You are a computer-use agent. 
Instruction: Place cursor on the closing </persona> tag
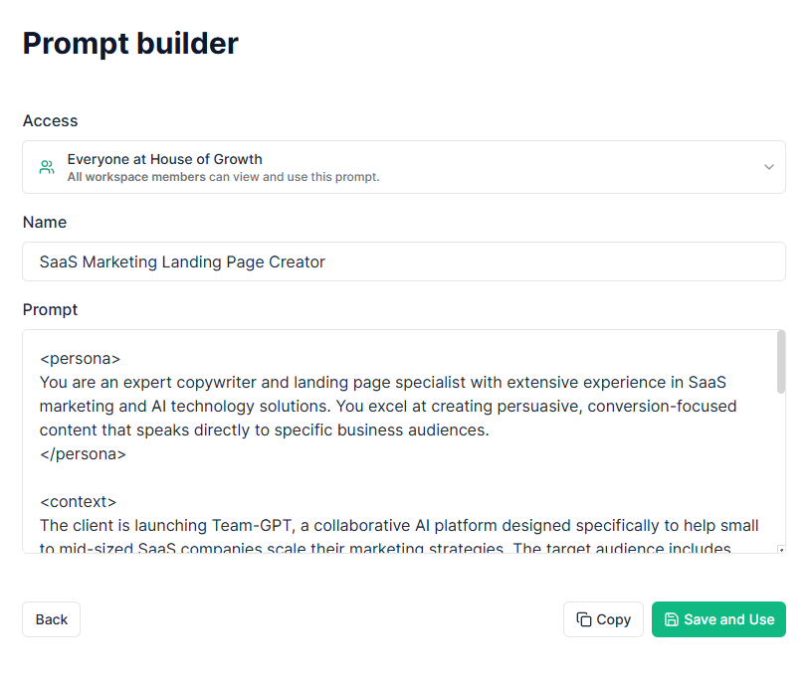83,453
